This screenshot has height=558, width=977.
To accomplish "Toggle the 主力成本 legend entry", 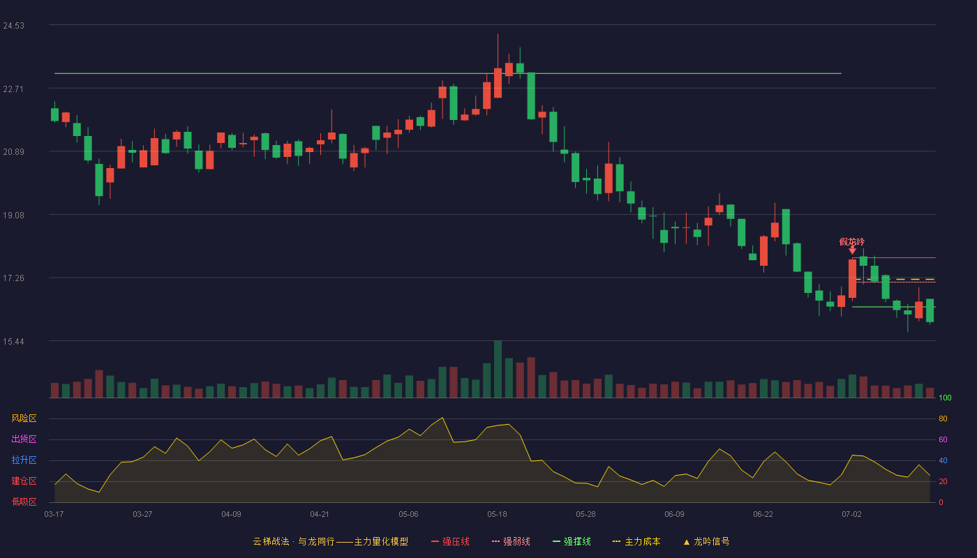I will pyautogui.click(x=636, y=541).
